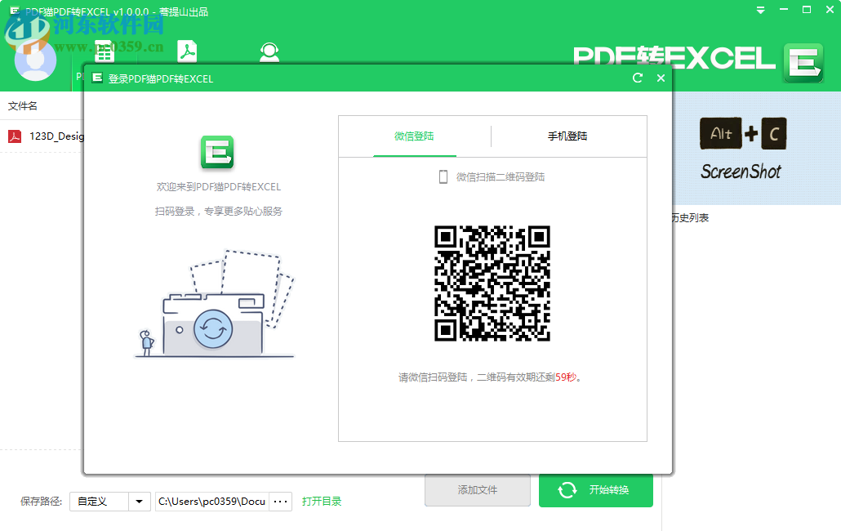Refresh the login QR code
The width and height of the screenshot is (841, 531).
pos(638,78)
